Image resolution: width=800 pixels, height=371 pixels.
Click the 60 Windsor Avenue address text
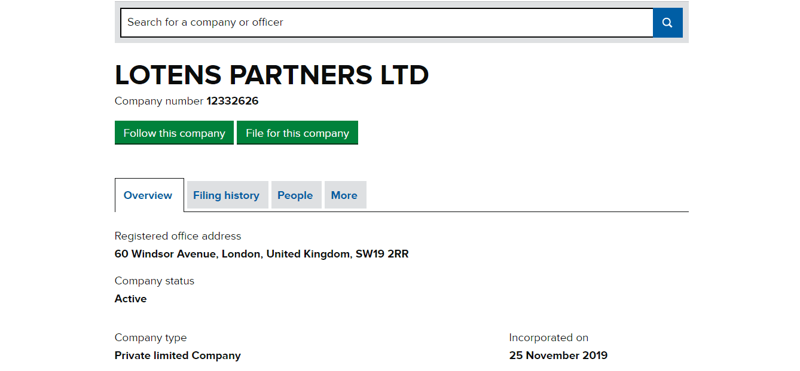coord(261,254)
